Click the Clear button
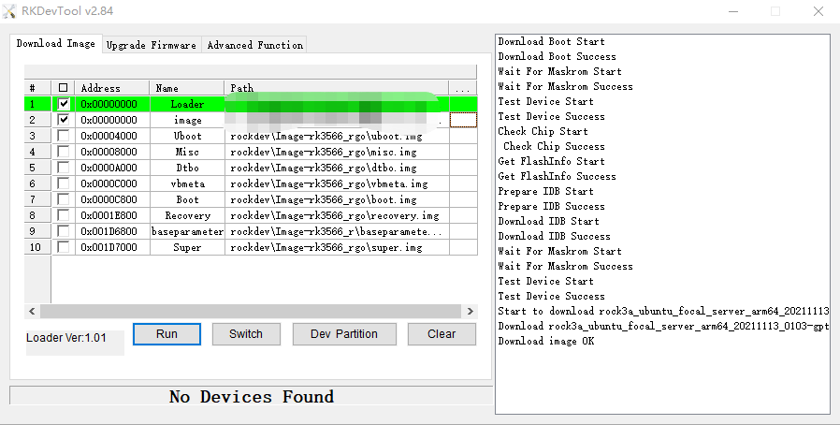 pos(442,334)
